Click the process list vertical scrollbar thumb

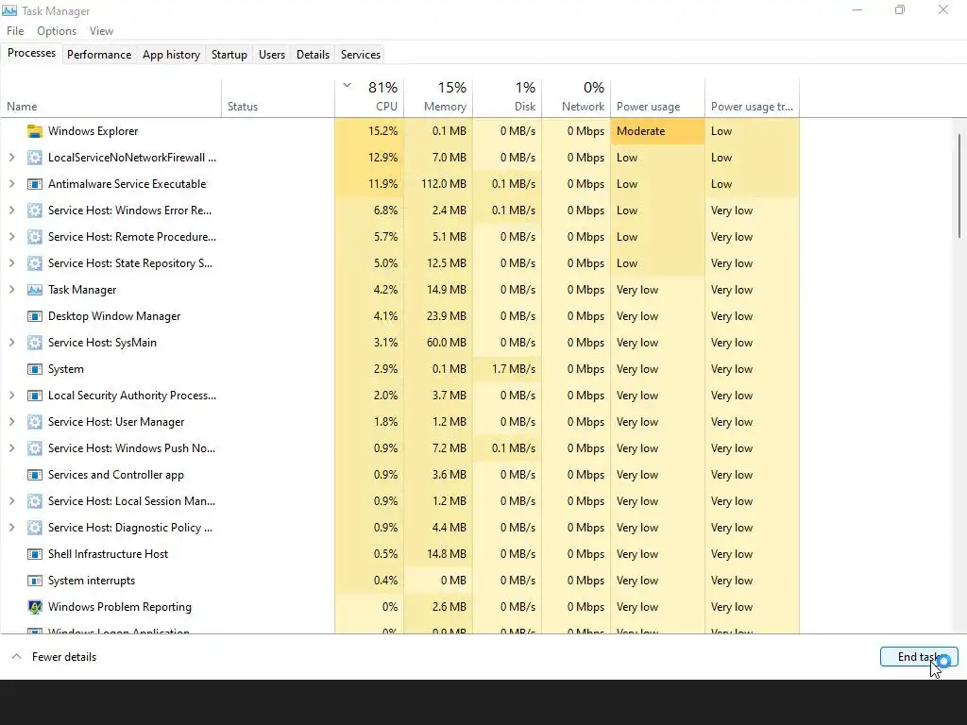(x=959, y=186)
